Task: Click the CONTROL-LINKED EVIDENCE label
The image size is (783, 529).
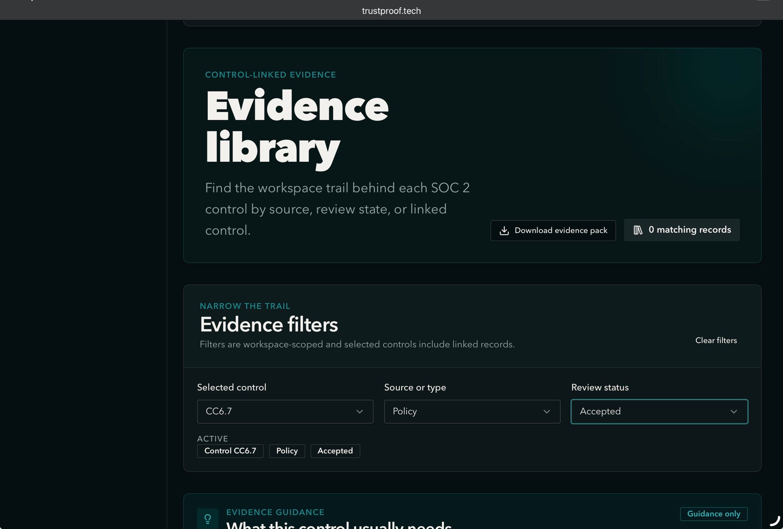Action: pos(270,75)
